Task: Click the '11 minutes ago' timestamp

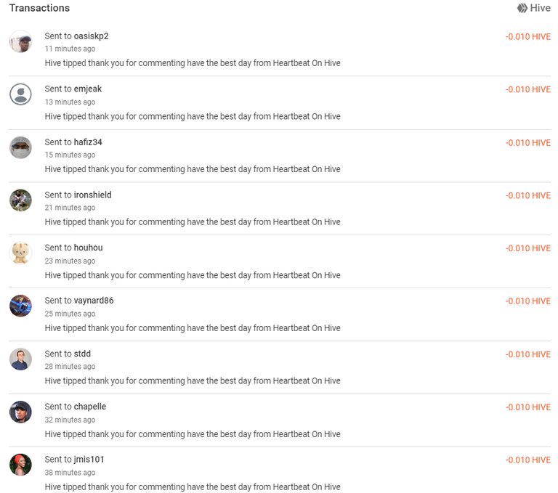Action: tap(70, 49)
